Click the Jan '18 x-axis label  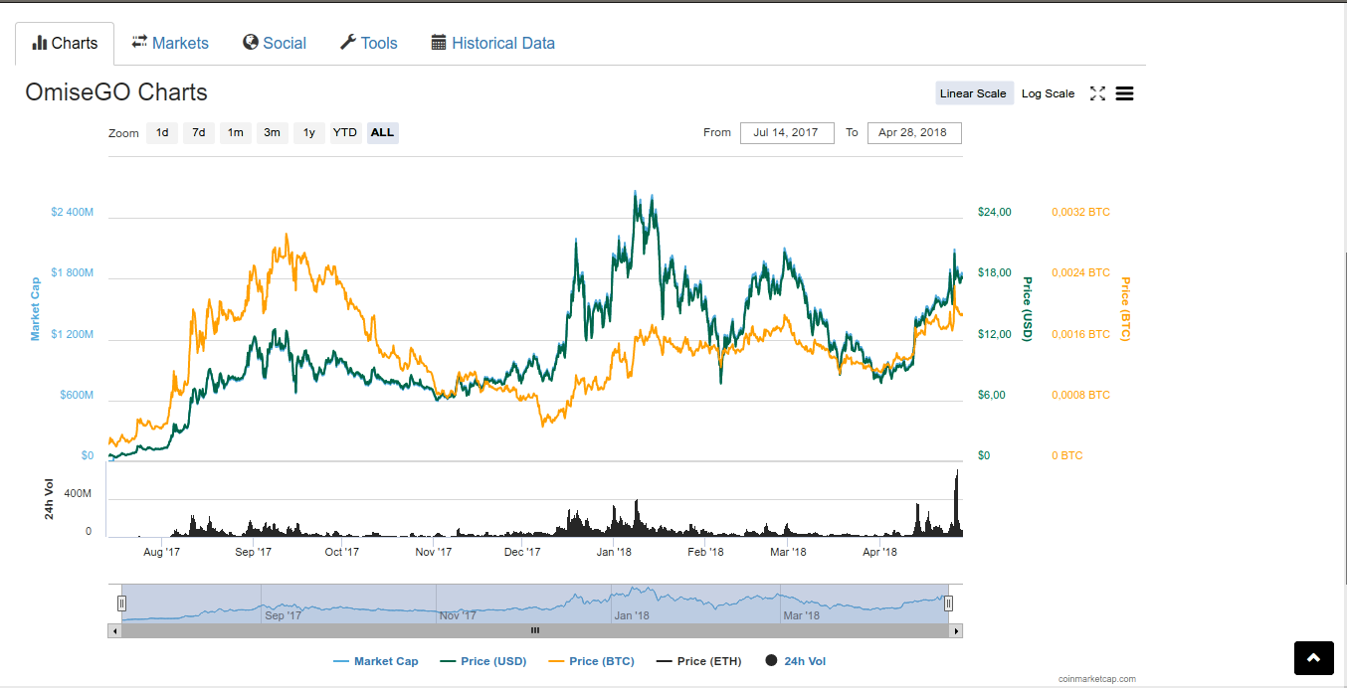(614, 552)
